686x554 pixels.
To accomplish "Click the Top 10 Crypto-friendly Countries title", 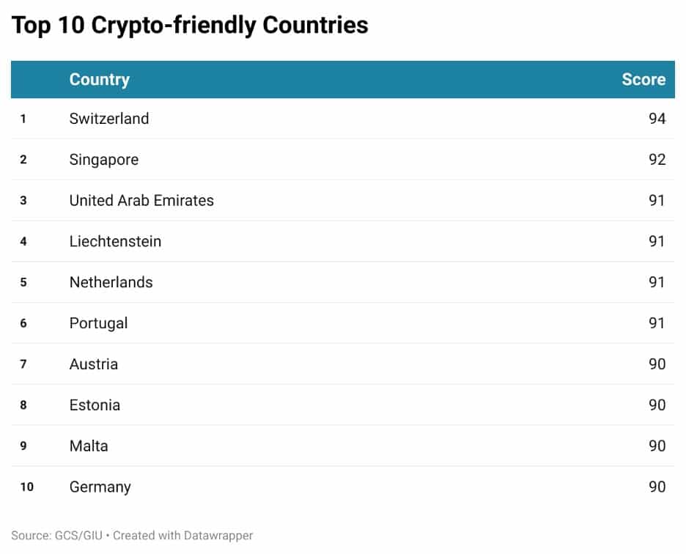I will [x=190, y=26].
